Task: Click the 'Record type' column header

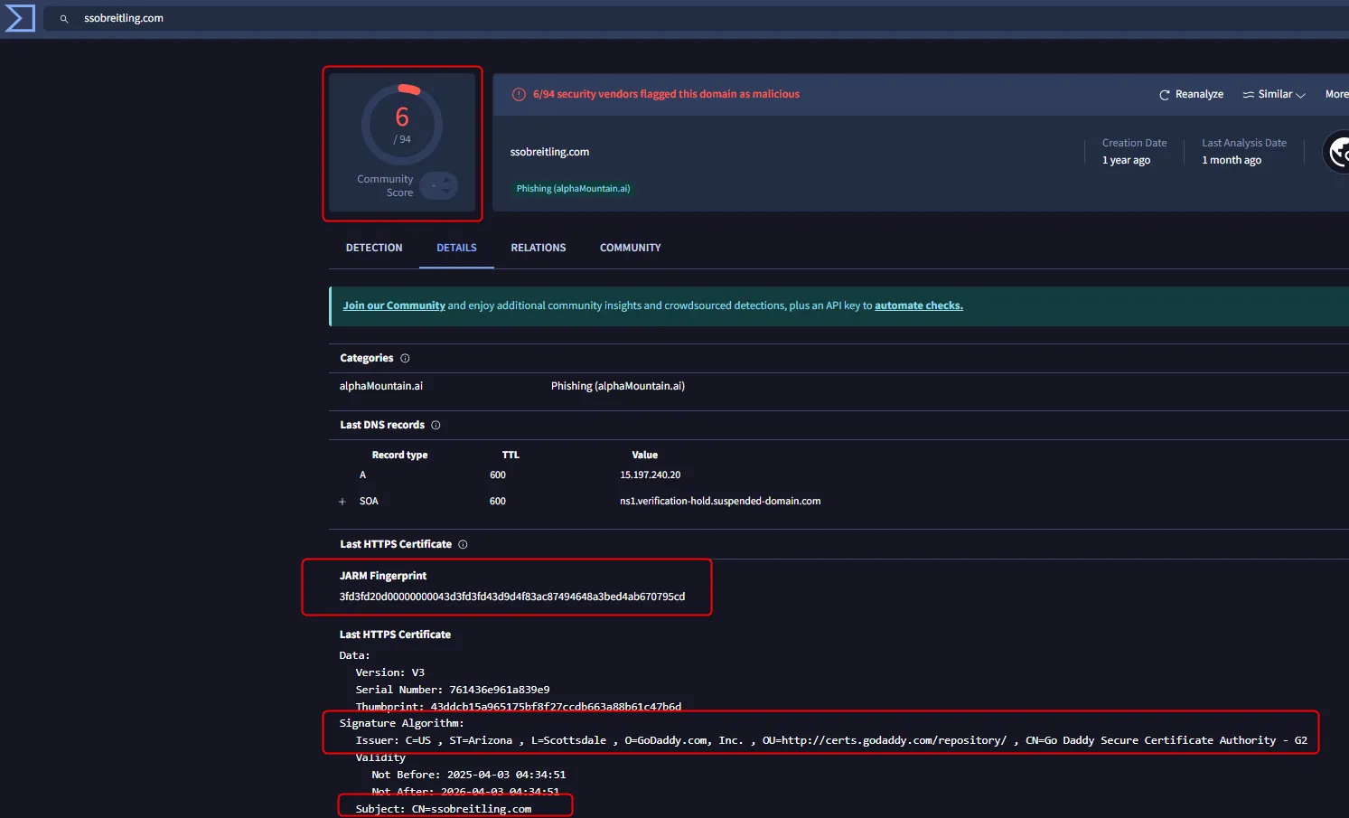Action: (x=399, y=455)
